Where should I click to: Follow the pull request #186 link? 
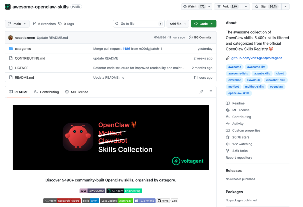click(x=126, y=49)
